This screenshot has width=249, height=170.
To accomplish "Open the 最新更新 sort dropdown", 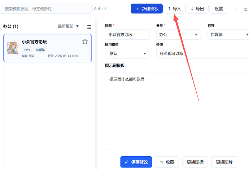I will point(68,26).
